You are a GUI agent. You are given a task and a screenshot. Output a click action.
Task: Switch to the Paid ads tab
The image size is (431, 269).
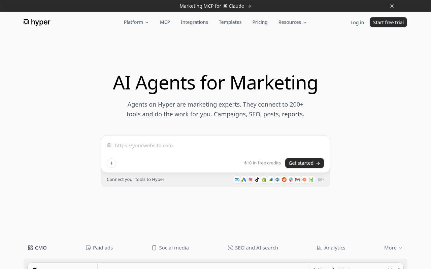99,248
